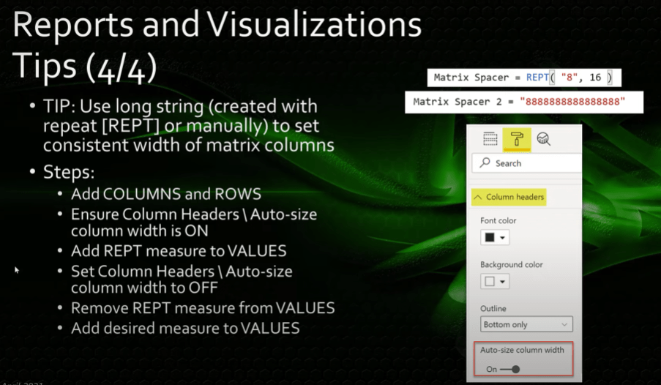Click 'Add desired measure to VALUES' bullet

tap(185, 328)
